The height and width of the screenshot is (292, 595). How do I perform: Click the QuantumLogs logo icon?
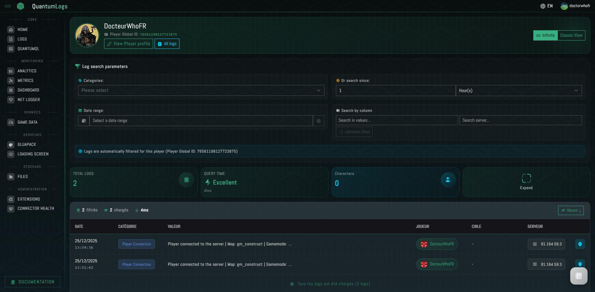point(20,6)
